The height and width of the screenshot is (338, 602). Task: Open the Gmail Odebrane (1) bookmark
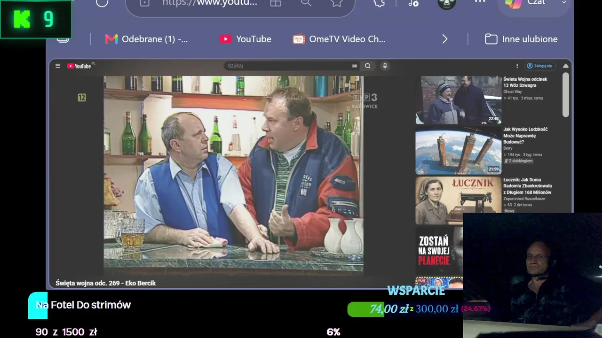pyautogui.click(x=146, y=39)
